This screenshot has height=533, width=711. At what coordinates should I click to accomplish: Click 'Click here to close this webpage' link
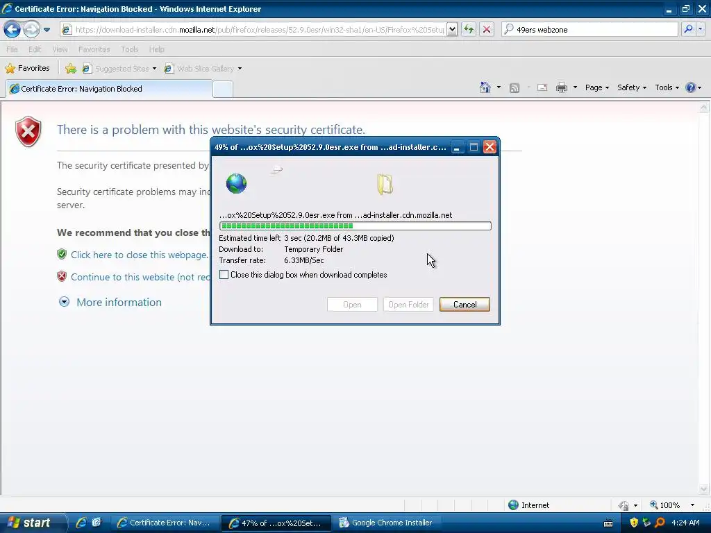click(x=139, y=255)
